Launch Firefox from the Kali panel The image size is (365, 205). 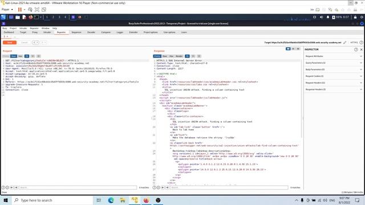30,17
